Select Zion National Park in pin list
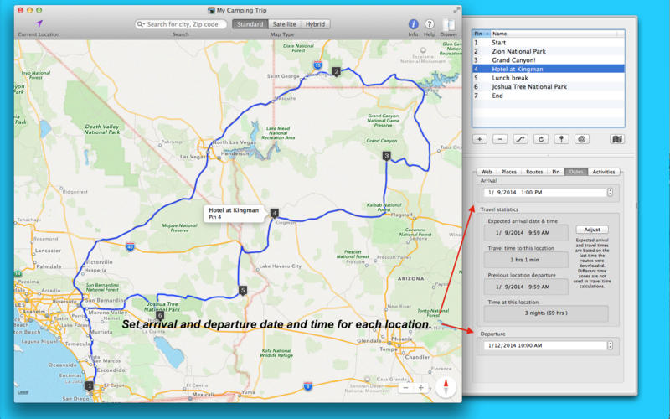This screenshot has height=419, width=670. point(549,51)
